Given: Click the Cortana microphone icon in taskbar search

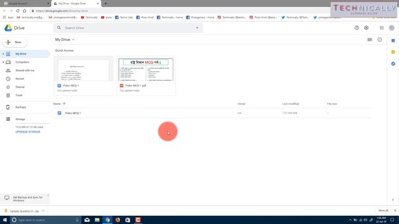Looking at the screenshot, I should 77,220.
